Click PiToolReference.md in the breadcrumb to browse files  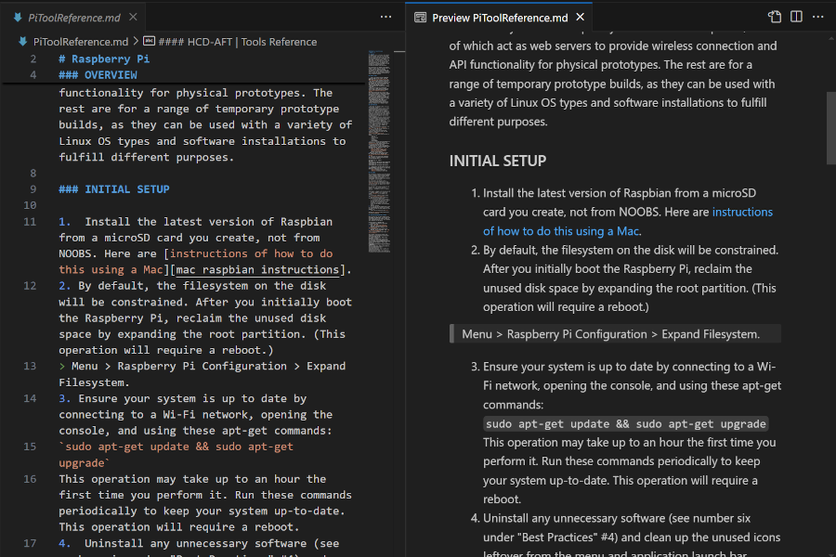pos(79,41)
